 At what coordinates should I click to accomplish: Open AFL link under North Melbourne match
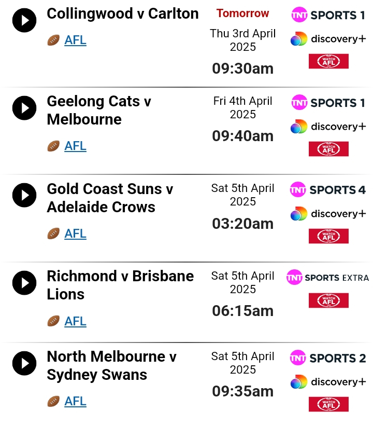tap(75, 402)
